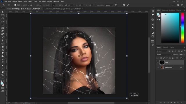Open the Interpolation Bicubic dropdown
186x104 pixels.
(109, 5)
